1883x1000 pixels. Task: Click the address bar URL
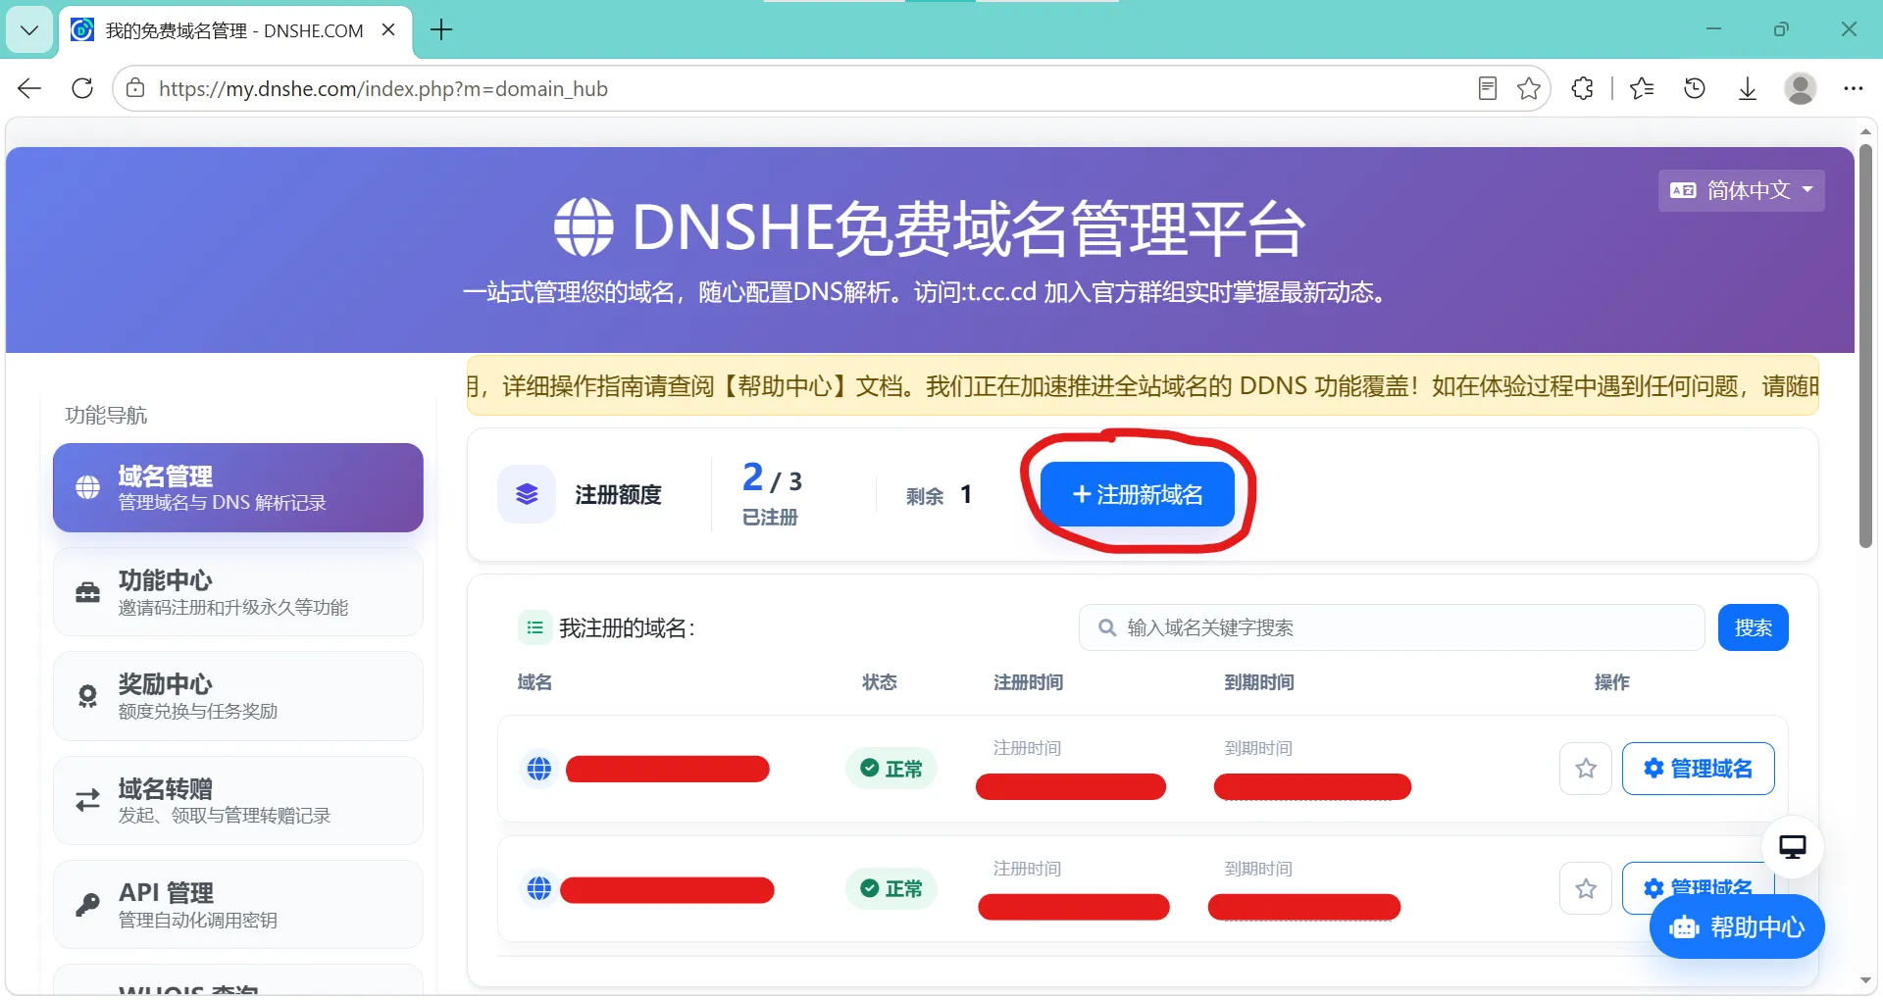383,89
